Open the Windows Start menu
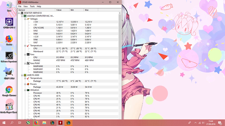Screen dimensions: 225x126 [x=4, y=123]
